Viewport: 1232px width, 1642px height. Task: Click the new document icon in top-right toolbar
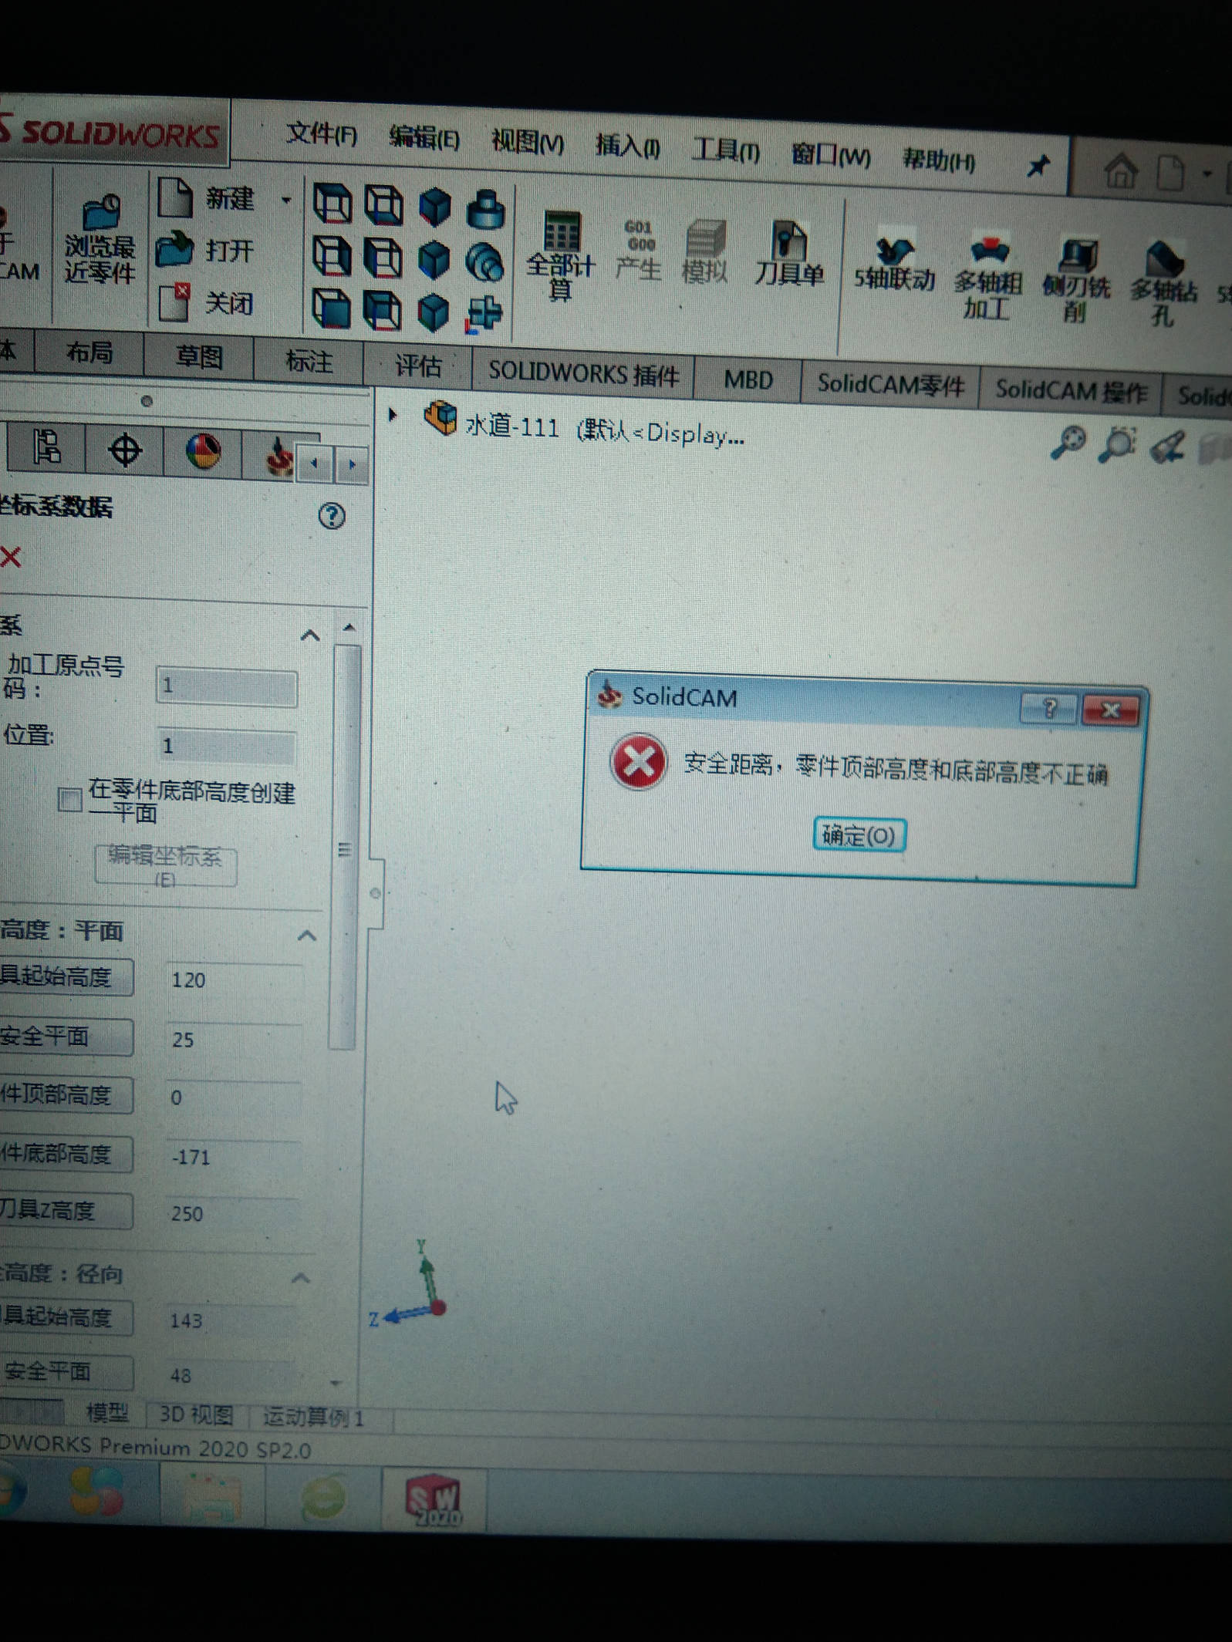(1170, 173)
